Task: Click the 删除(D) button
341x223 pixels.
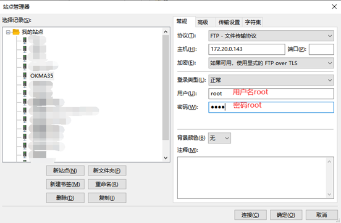Action: click(x=65, y=198)
